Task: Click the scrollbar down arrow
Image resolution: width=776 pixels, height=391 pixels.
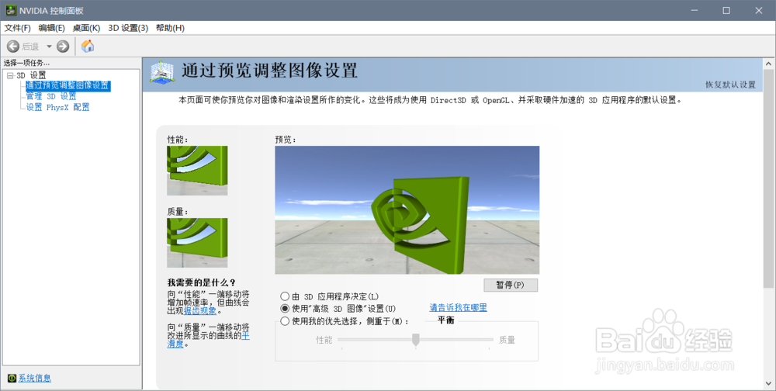Action: tap(768, 383)
